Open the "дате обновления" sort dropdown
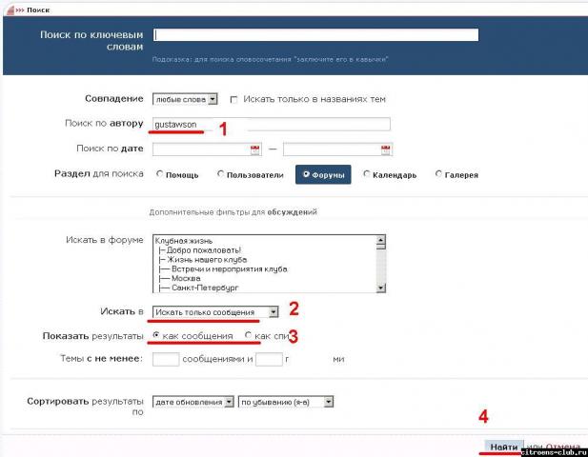The width and height of the screenshot is (588, 457). [229, 402]
